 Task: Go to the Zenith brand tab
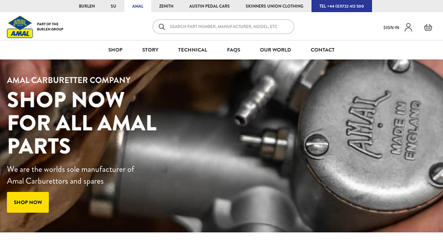(166, 6)
